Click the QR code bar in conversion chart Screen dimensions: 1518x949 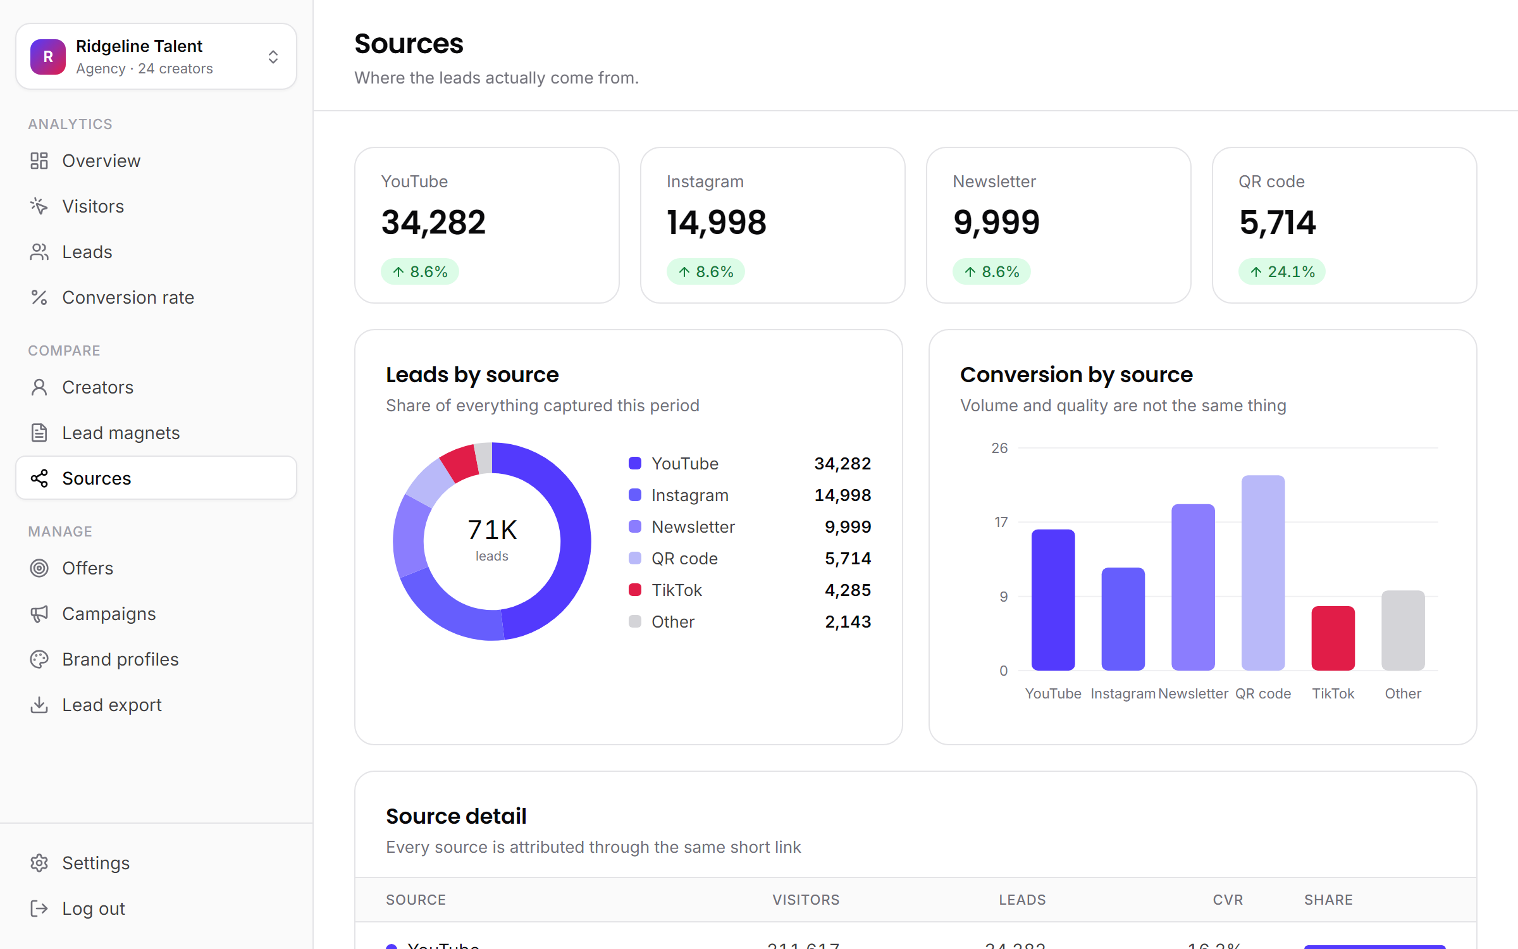(x=1263, y=573)
